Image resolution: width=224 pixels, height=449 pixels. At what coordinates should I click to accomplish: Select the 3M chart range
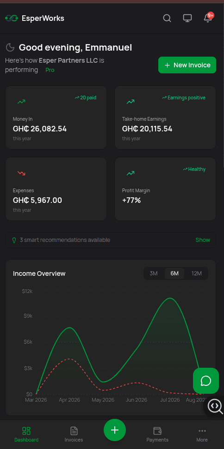coord(154,273)
